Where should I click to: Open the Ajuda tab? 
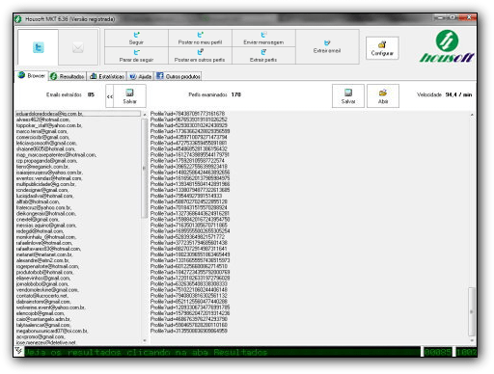[x=141, y=76]
